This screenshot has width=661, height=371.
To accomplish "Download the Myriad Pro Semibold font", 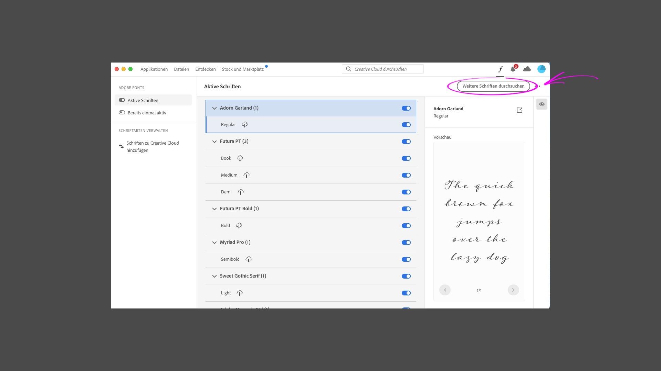I will tap(249, 259).
